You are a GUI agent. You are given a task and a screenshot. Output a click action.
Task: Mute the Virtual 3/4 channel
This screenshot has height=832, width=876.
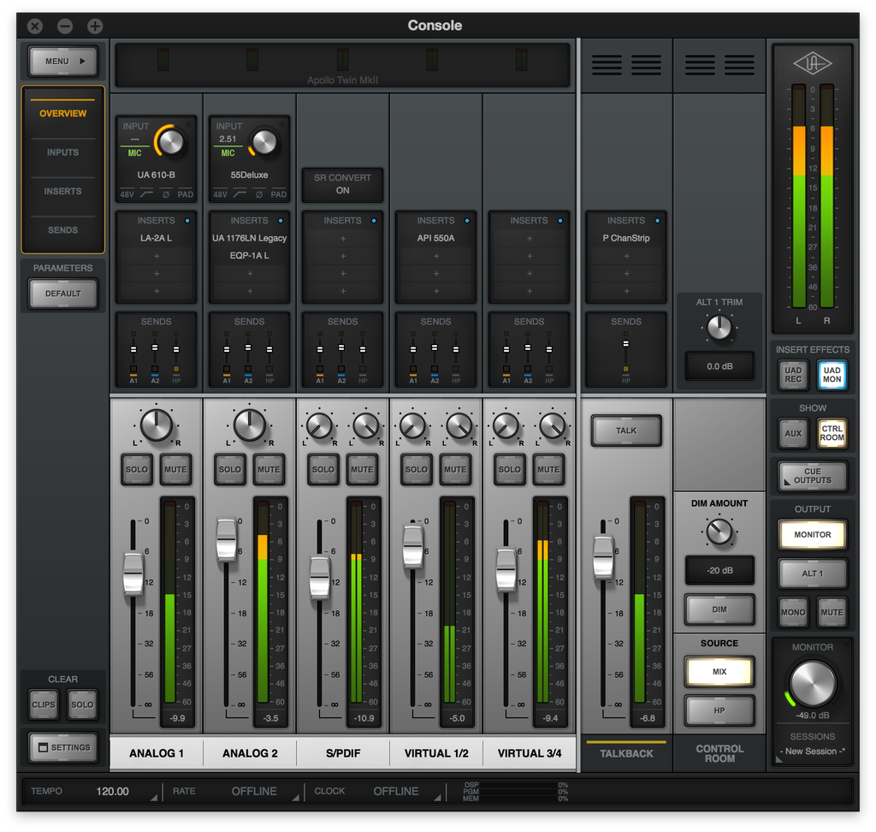click(548, 470)
